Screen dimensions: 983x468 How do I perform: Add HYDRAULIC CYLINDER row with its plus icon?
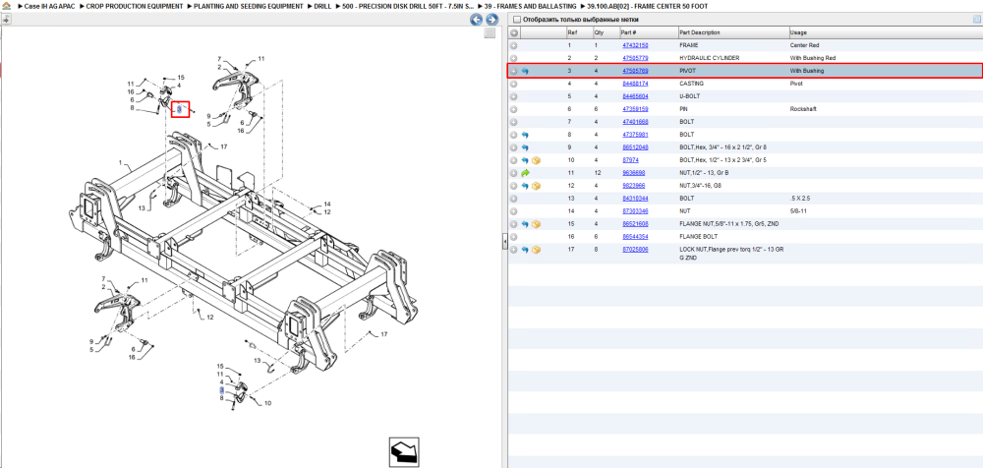(x=513, y=58)
